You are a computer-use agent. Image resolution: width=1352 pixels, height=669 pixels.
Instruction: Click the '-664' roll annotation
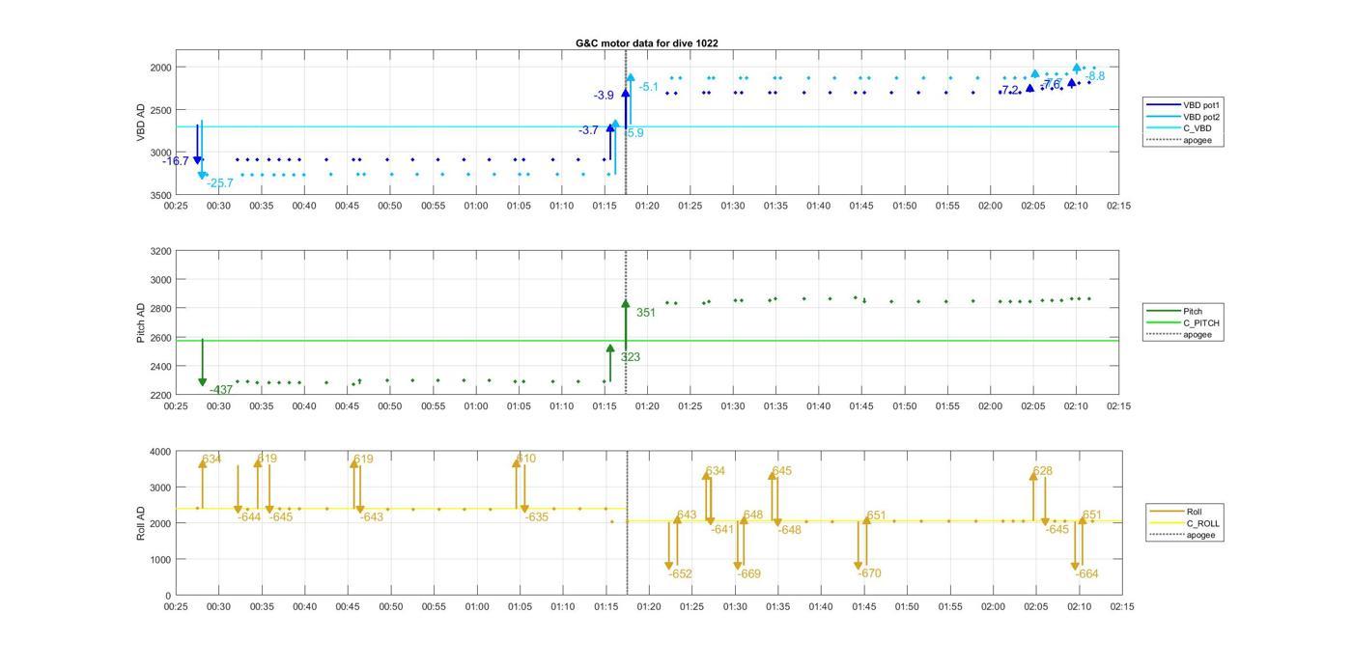click(x=1086, y=574)
